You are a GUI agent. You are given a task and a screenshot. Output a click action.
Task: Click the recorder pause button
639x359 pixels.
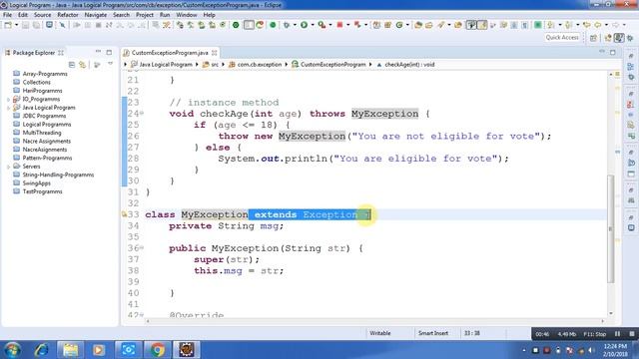[617, 334]
